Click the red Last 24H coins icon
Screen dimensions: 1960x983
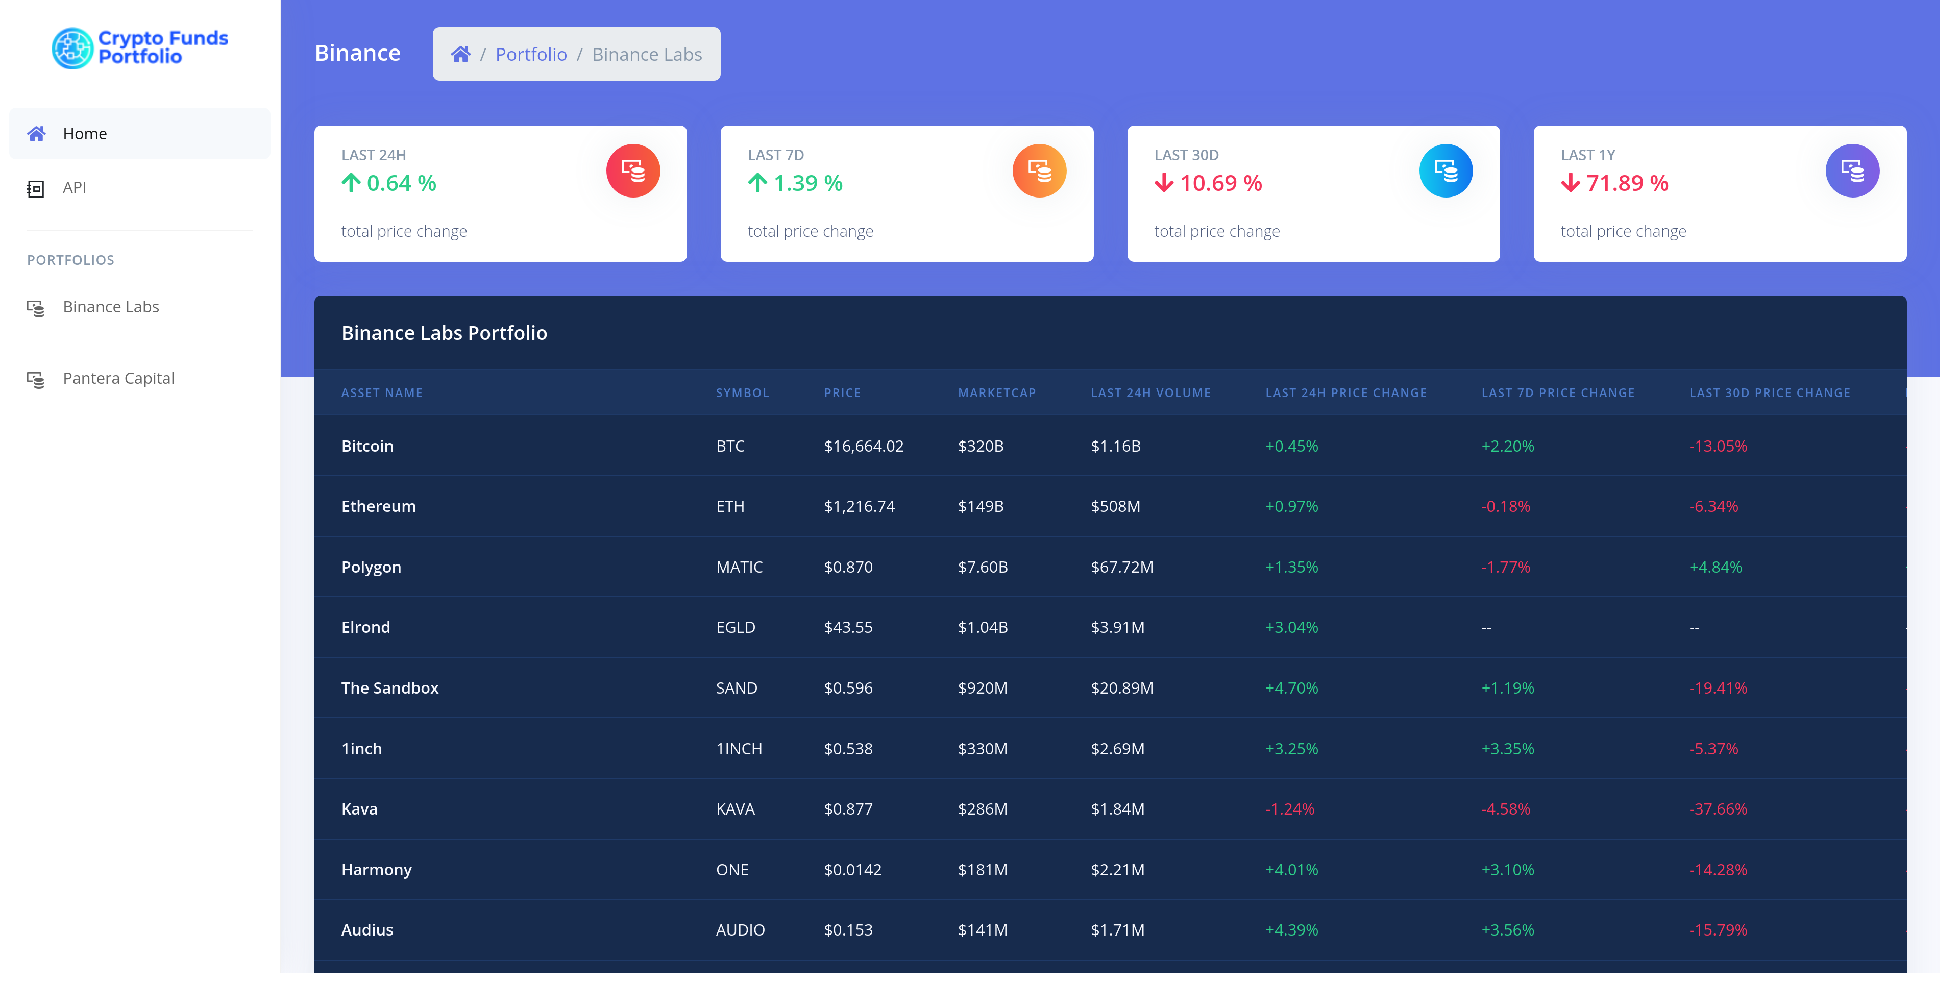(x=632, y=170)
